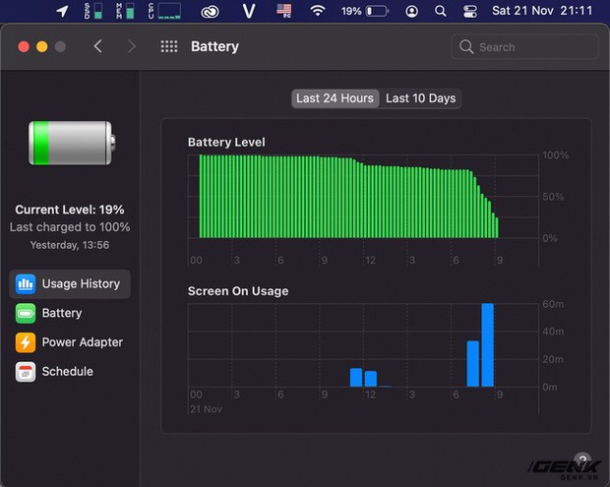
Task: Open the MEM monitor menu bar icon
Action: point(125,11)
